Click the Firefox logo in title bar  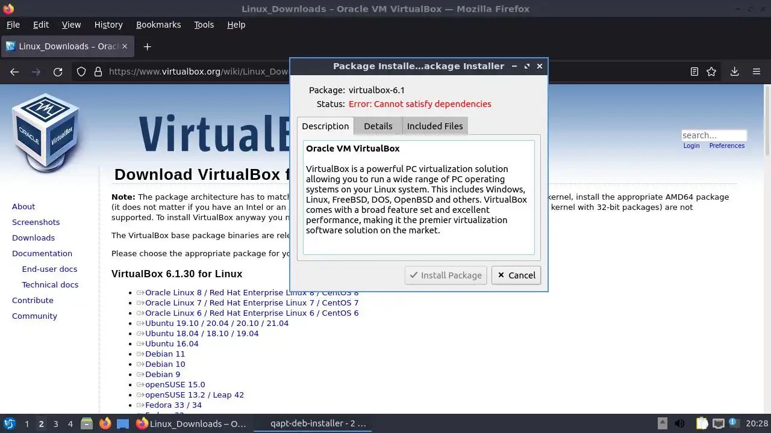(8, 9)
